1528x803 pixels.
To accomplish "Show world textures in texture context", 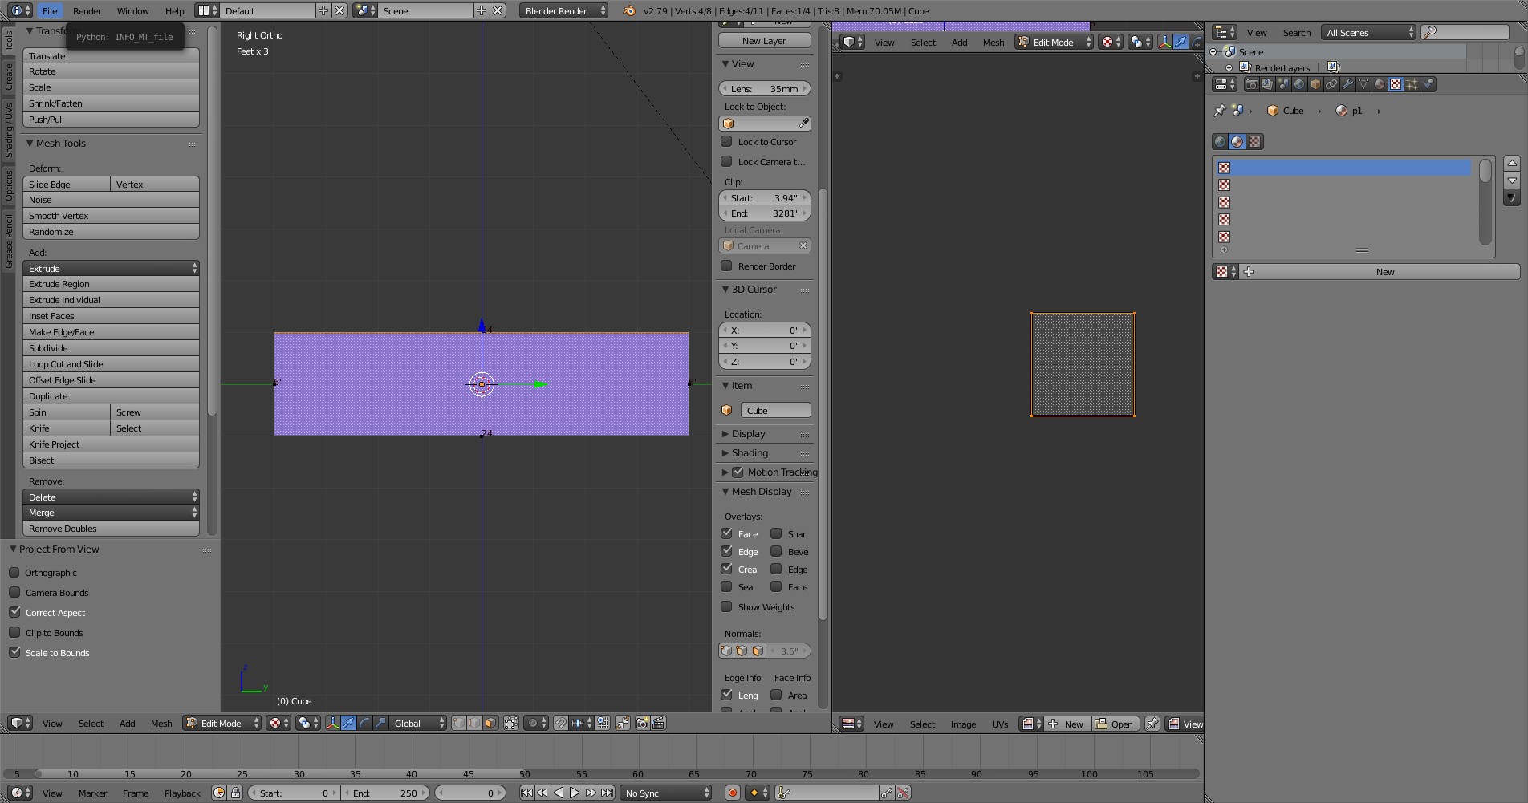I will click(x=1220, y=141).
